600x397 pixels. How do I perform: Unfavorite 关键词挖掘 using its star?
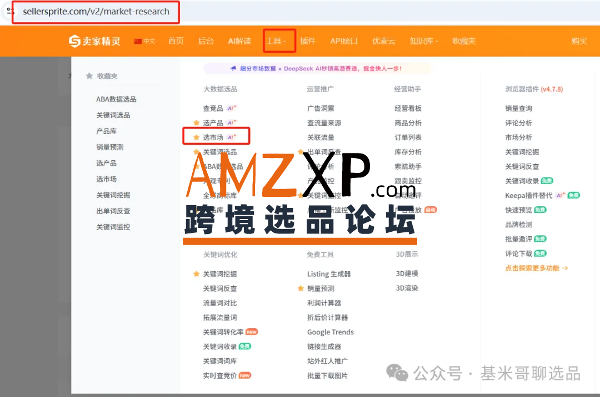[x=196, y=274]
